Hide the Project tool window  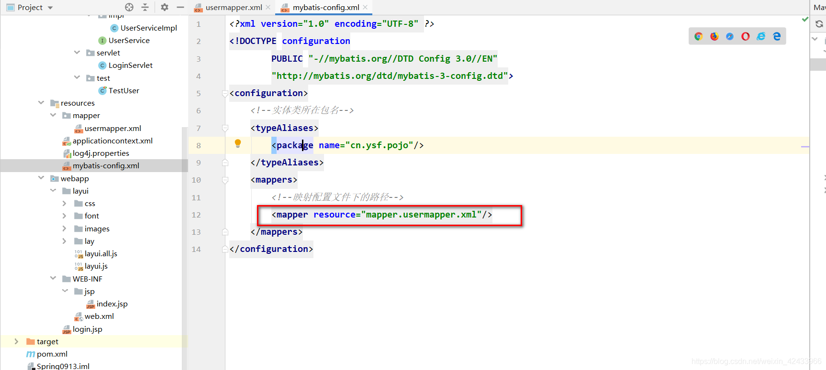[180, 7]
